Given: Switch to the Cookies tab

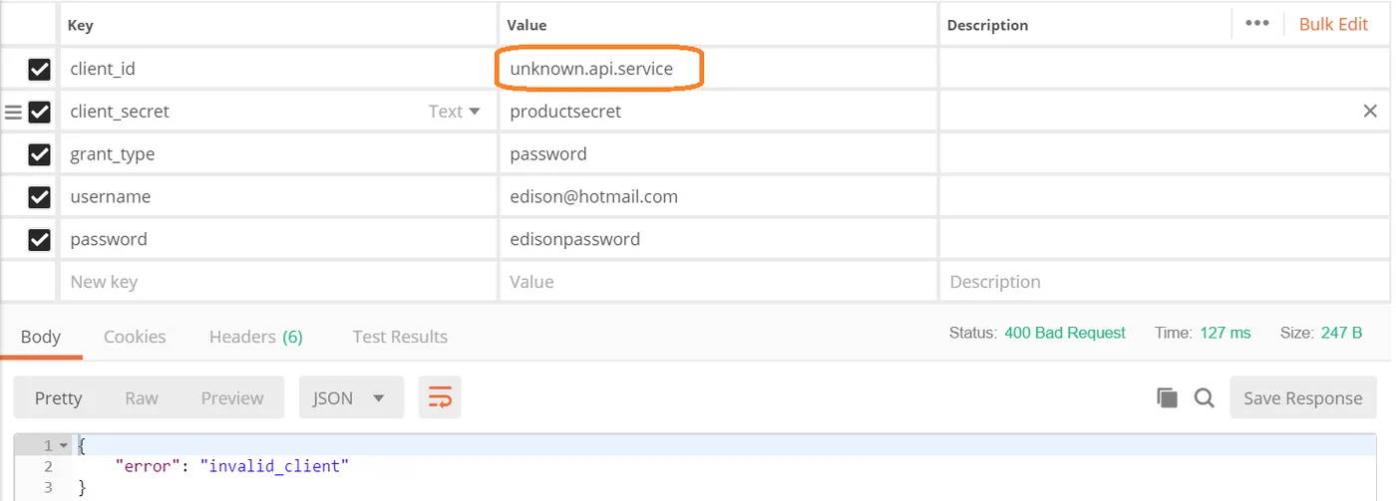Looking at the screenshot, I should click(135, 337).
